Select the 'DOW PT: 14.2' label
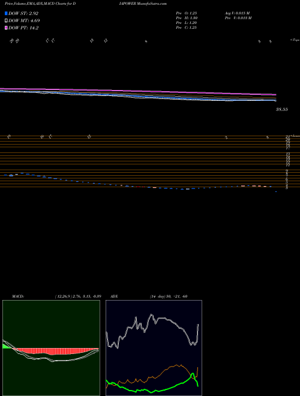The image size is (300, 396). [23, 28]
